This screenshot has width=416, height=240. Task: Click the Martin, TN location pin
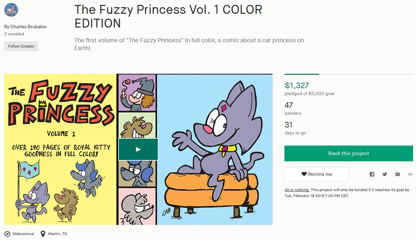coord(43,234)
